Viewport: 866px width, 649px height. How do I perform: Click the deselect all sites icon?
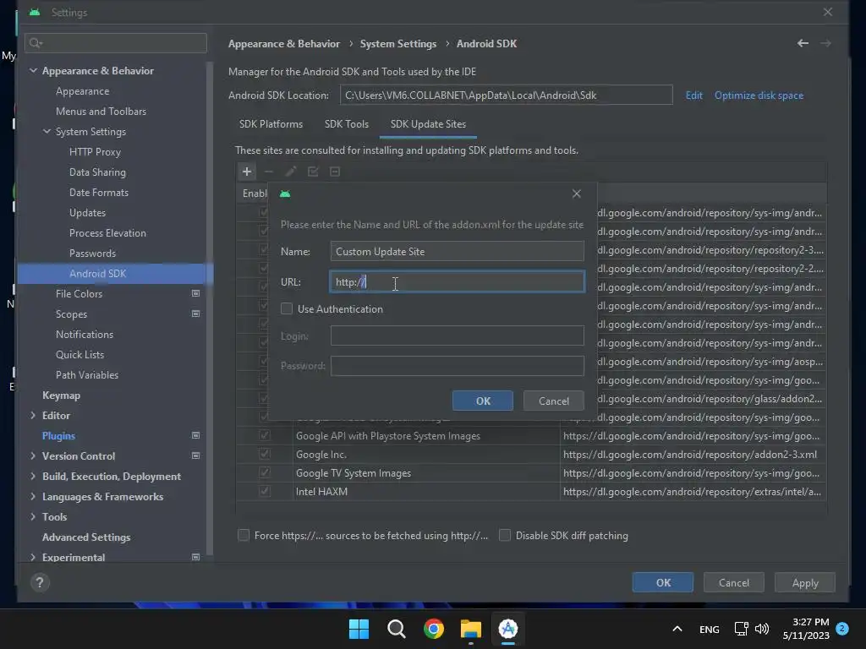coord(335,172)
